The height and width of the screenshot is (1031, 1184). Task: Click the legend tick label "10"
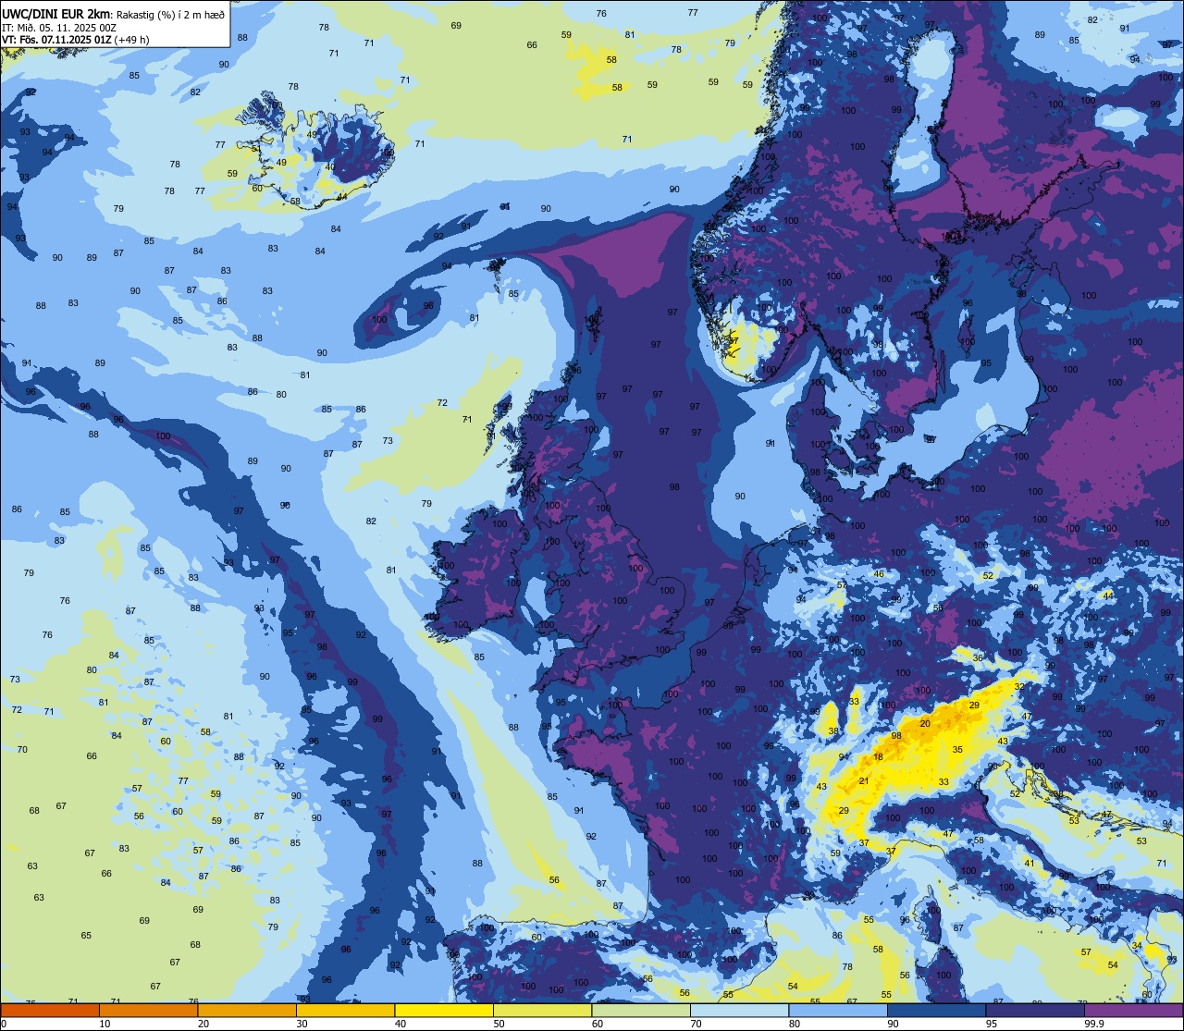105,1024
